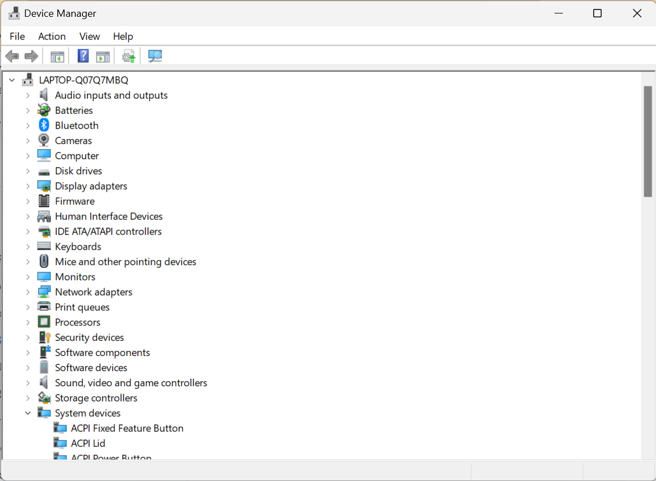Click the Keyboards category icon
Image resolution: width=656 pixels, height=481 pixels.
44,246
